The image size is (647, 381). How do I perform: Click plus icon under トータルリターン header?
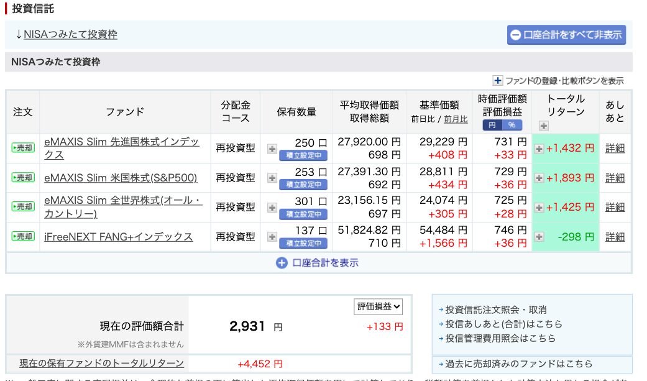point(544,126)
